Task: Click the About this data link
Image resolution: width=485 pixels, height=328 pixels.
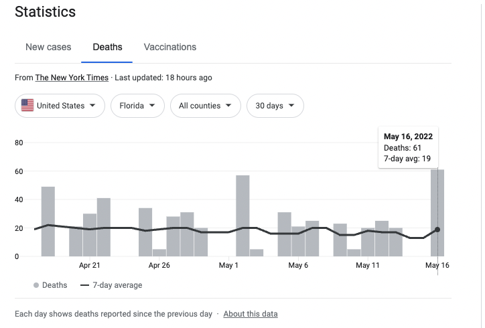Action: [x=251, y=314]
